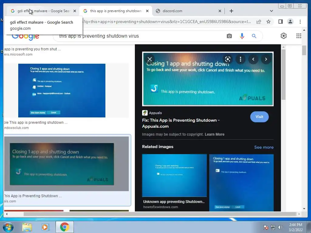Viewport: 311px width, 233px height.
Task: Go to next image in preview
Action: [x=266, y=59]
